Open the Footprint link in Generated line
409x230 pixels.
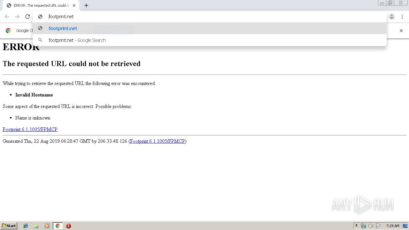click(158, 141)
